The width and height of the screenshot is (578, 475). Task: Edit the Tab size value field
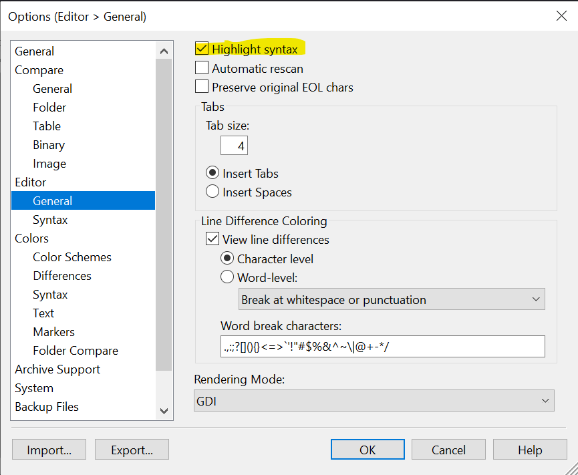pyautogui.click(x=234, y=145)
